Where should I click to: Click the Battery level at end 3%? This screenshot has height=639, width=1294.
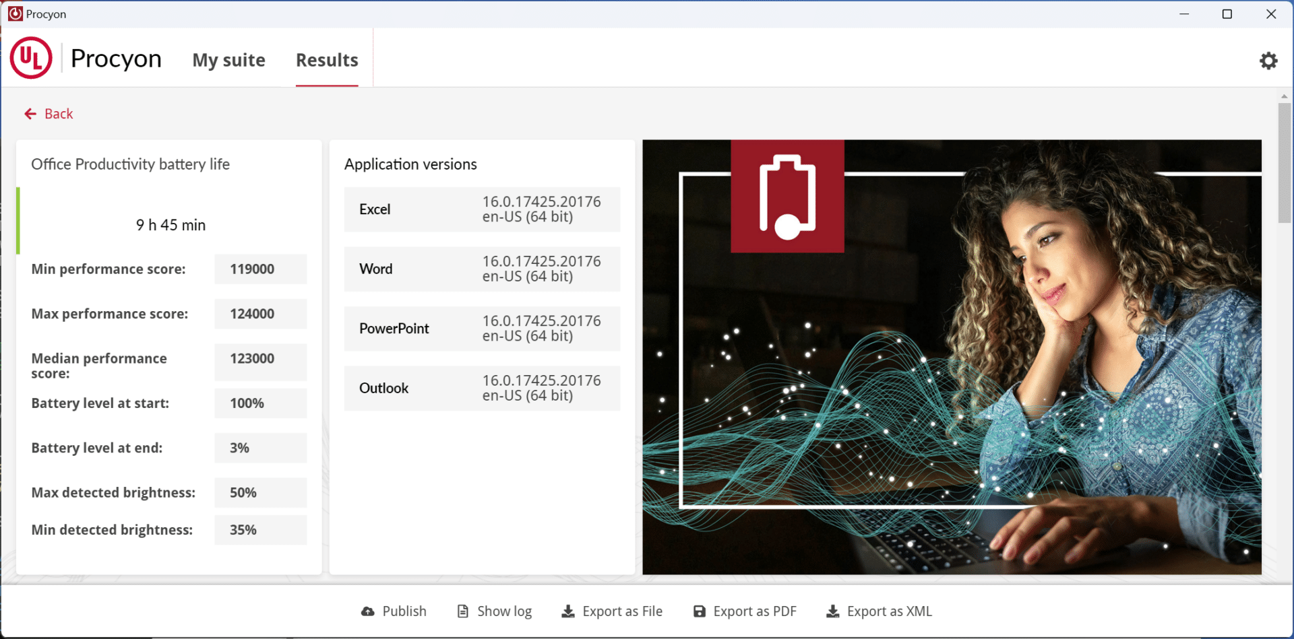pyautogui.click(x=261, y=448)
